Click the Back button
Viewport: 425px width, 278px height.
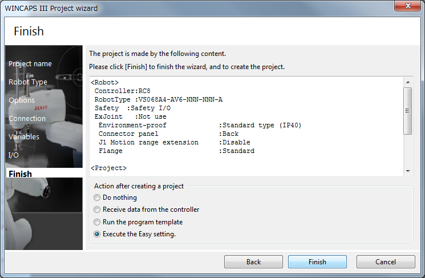253,262
